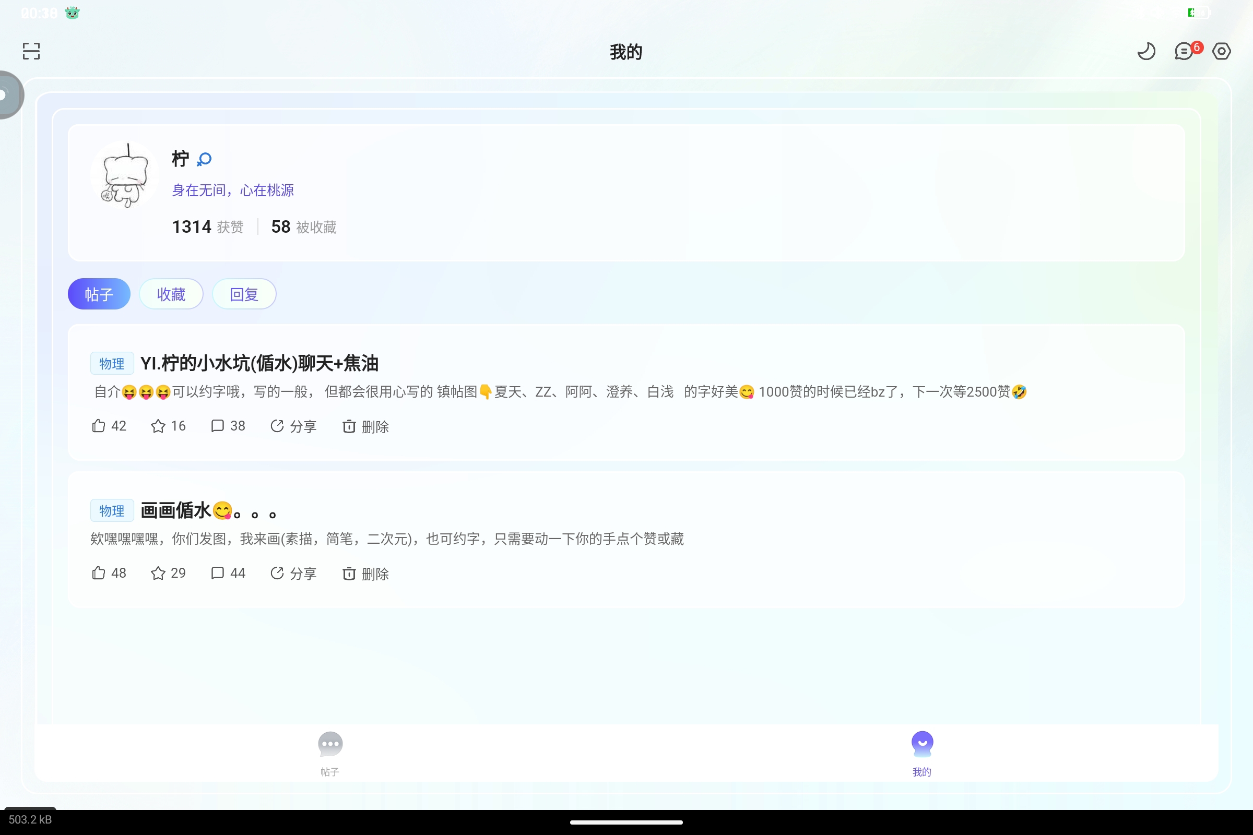This screenshot has width=1253, height=835.
Task: Open the profile avatar picture
Action: point(124,174)
